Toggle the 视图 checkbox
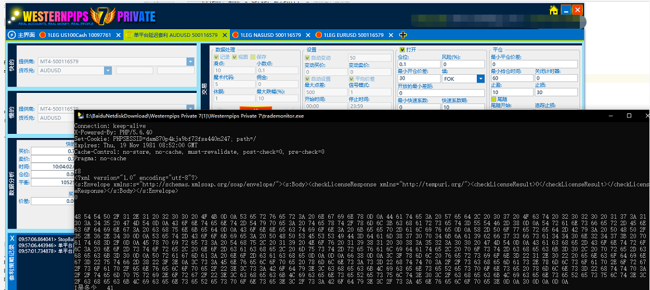650x290 pixels. click(234, 57)
